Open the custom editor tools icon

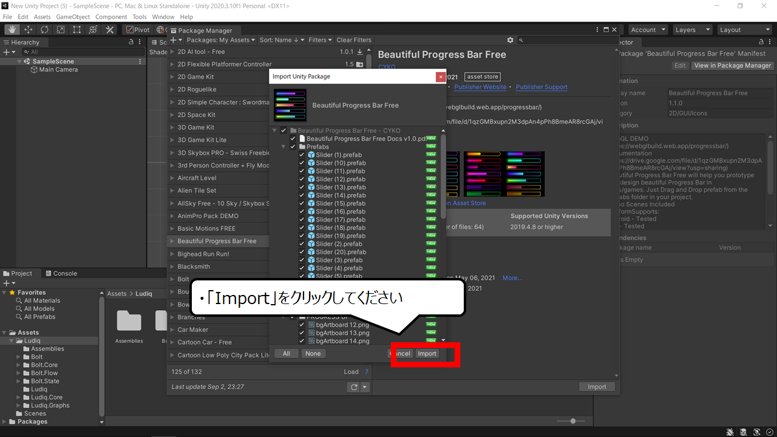click(x=110, y=30)
